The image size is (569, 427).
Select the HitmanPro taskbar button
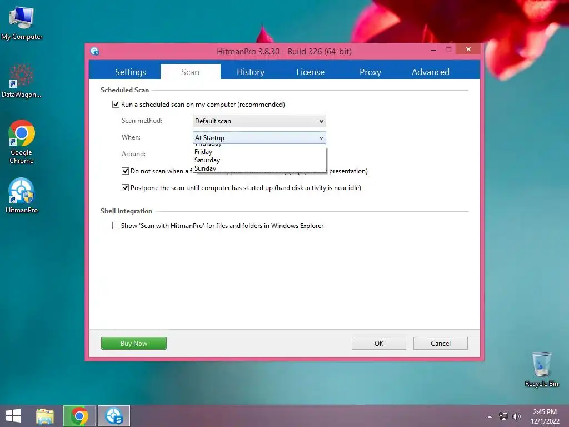114,416
